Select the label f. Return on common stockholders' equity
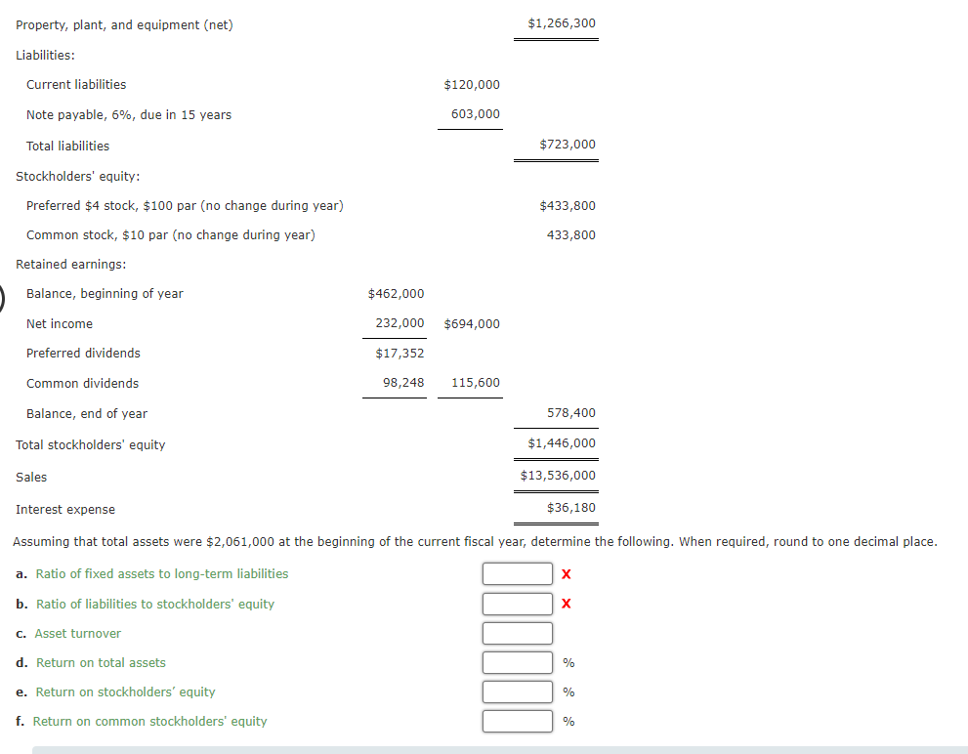The width and height of the screenshot is (968, 754). click(x=141, y=721)
